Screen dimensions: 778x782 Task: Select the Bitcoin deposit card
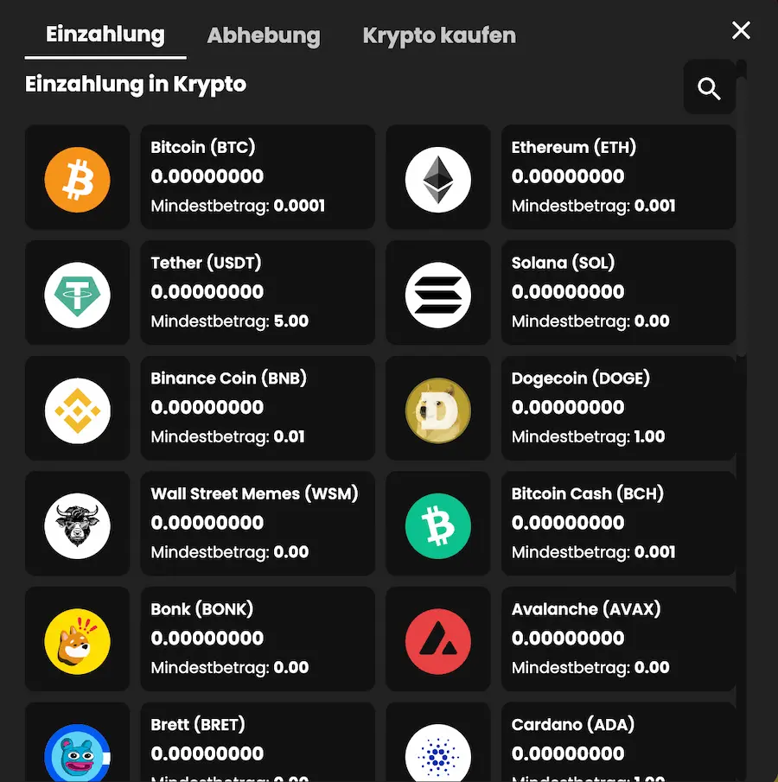(x=258, y=177)
